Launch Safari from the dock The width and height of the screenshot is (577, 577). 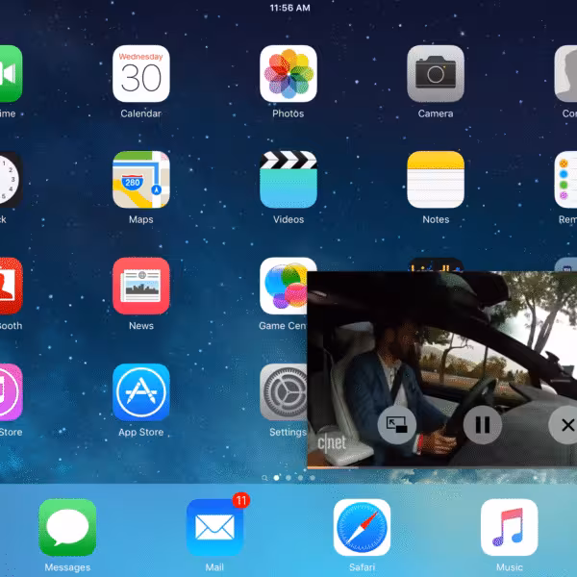click(x=362, y=527)
